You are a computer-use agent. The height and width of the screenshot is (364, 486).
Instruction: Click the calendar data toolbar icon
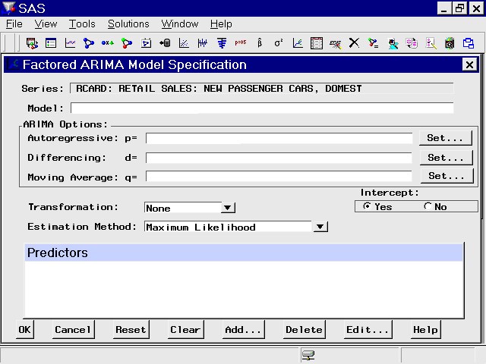(x=32, y=43)
